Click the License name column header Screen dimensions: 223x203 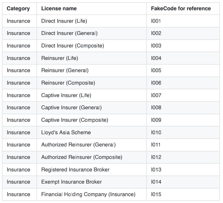coord(59,9)
